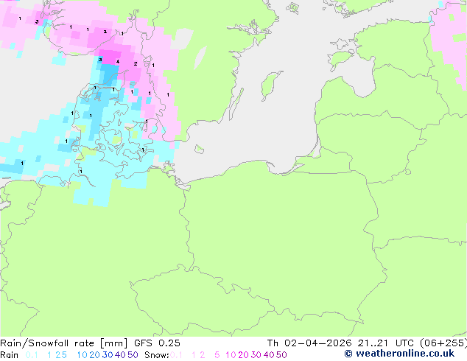Select the Rain legend 30 value
Screen dimensions: 467x361
click(108, 355)
